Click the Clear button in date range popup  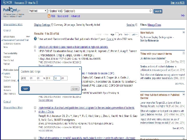(75, 89)
